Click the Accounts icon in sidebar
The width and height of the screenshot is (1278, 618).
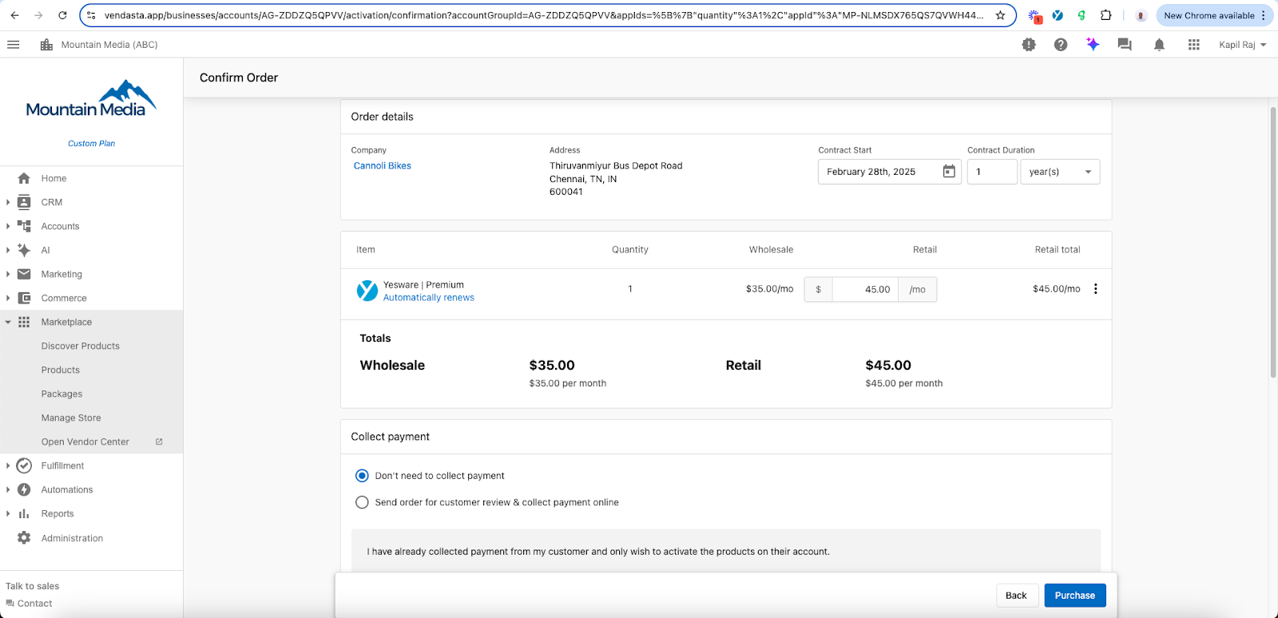(24, 226)
